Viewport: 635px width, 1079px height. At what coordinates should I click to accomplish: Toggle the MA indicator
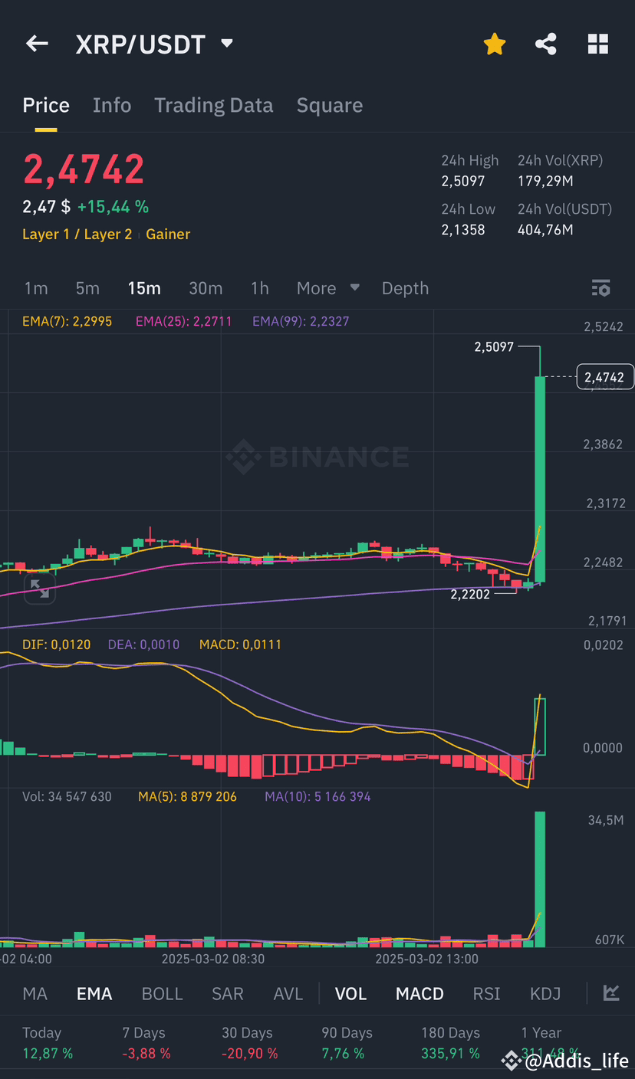pos(35,994)
